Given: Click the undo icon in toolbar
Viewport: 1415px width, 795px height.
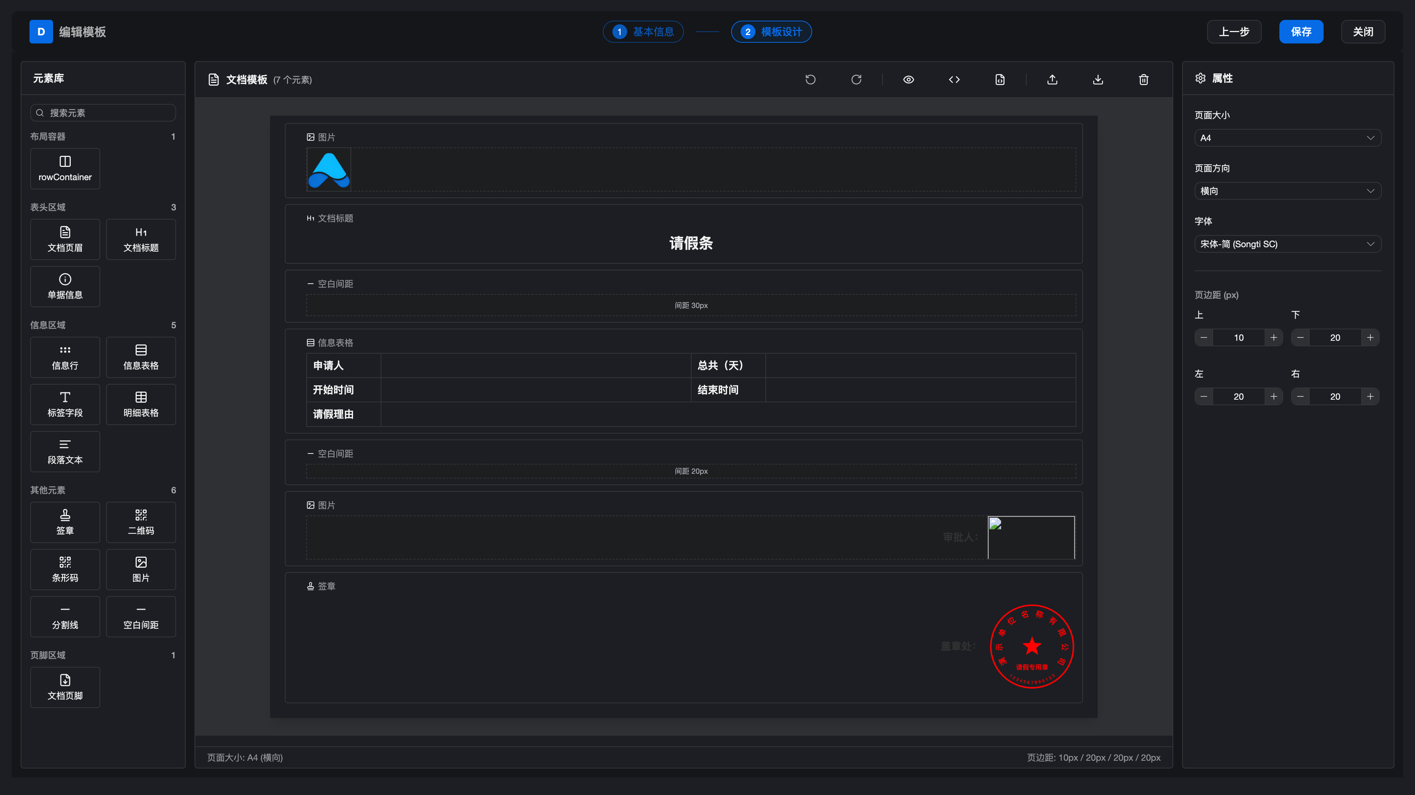Looking at the screenshot, I should click(810, 80).
